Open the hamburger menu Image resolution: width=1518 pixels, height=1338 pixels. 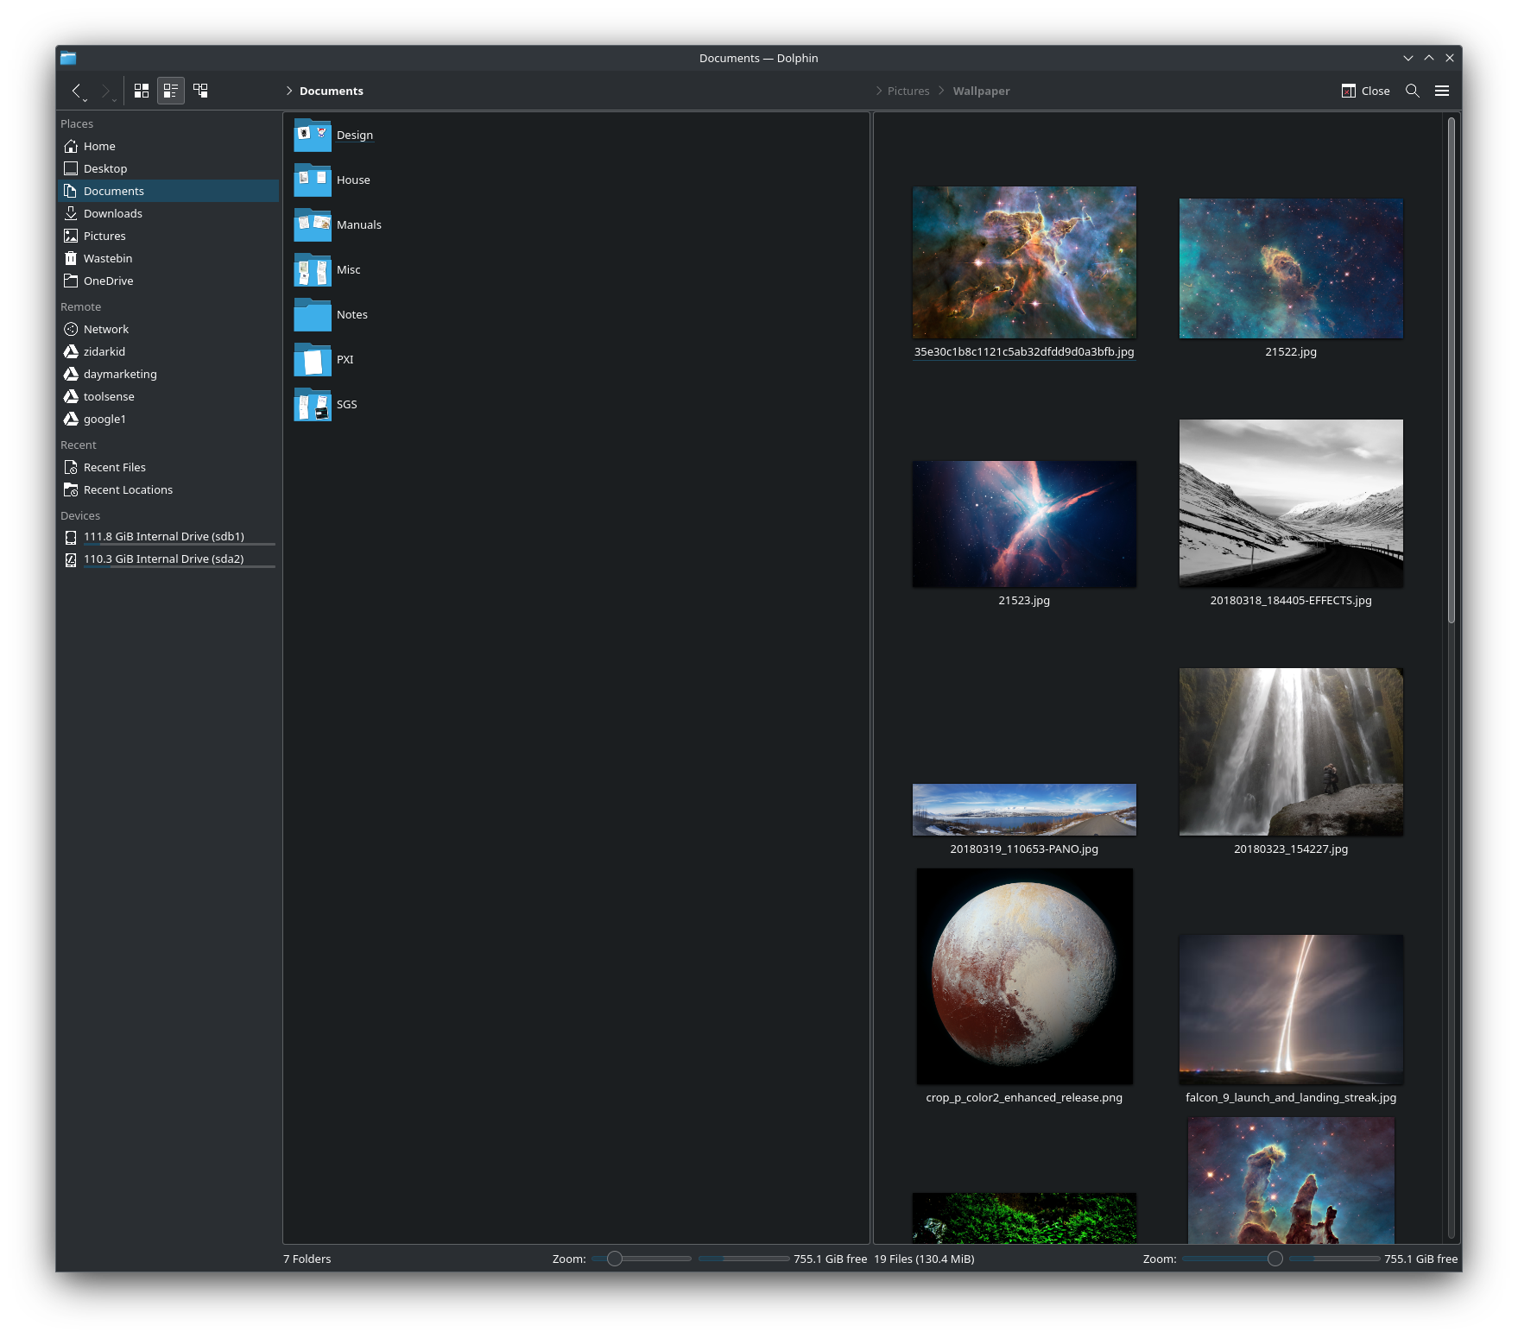(1442, 91)
